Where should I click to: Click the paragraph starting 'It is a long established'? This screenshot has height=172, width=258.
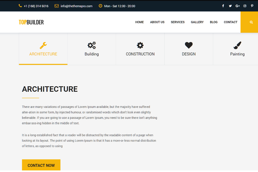[x=89, y=140]
